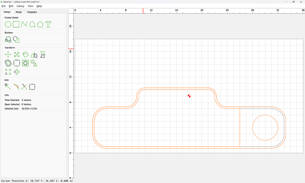Choose the Rotate transform tool

(x=26, y=54)
